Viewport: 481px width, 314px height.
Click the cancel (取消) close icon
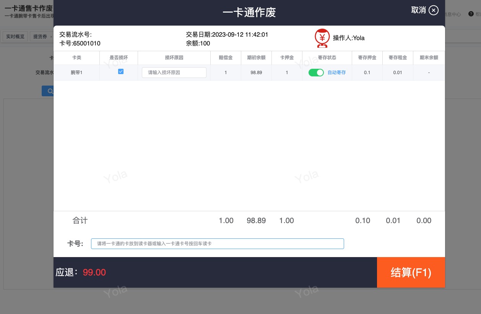tap(433, 10)
